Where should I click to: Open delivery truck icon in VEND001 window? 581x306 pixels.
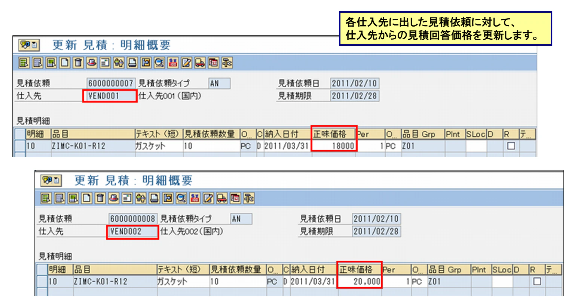pos(200,63)
